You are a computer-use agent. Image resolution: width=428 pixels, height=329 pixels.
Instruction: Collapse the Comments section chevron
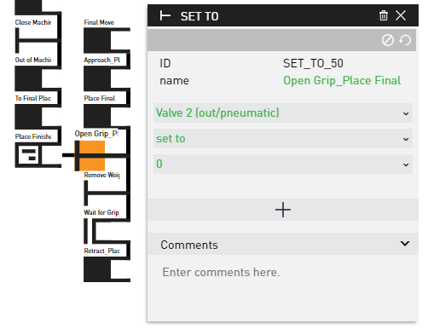pyautogui.click(x=405, y=244)
